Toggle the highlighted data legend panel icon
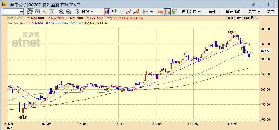 [x=168, y=12]
